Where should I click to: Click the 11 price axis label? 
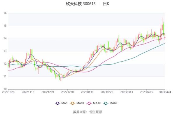[5, 76]
